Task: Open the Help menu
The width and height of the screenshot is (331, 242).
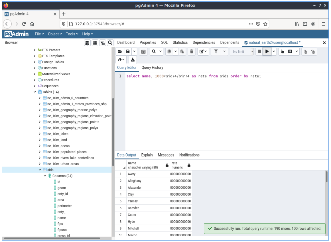Action: click(88, 34)
